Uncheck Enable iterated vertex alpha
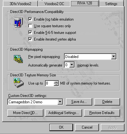 30,39
